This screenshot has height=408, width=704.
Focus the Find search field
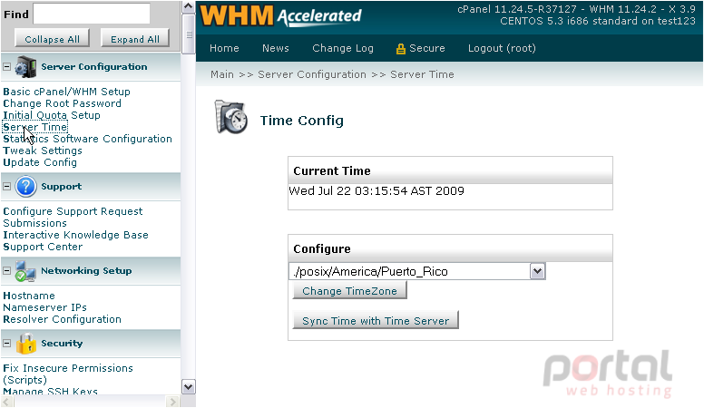point(92,14)
